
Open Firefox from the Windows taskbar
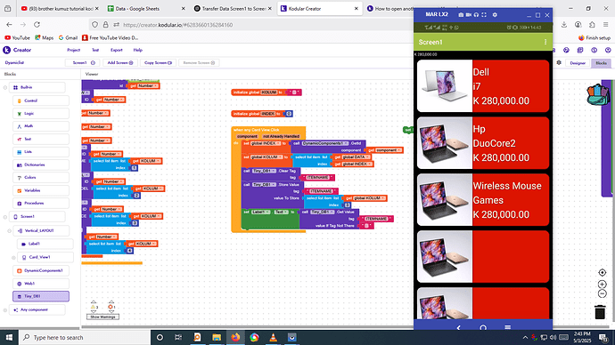[x=235, y=337]
